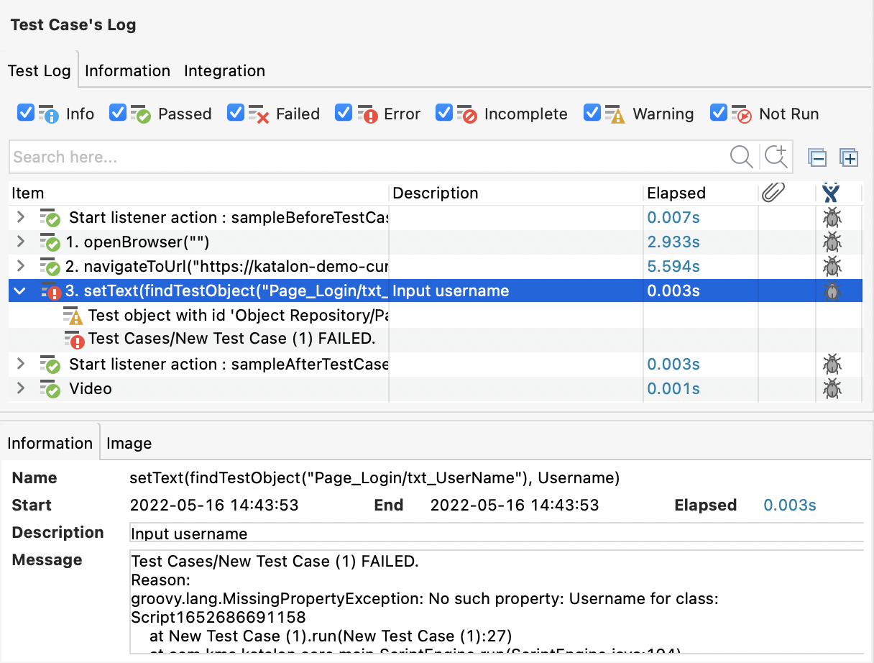Collapse all log items icon
Image resolution: width=874 pixels, height=663 pixels.
818,157
